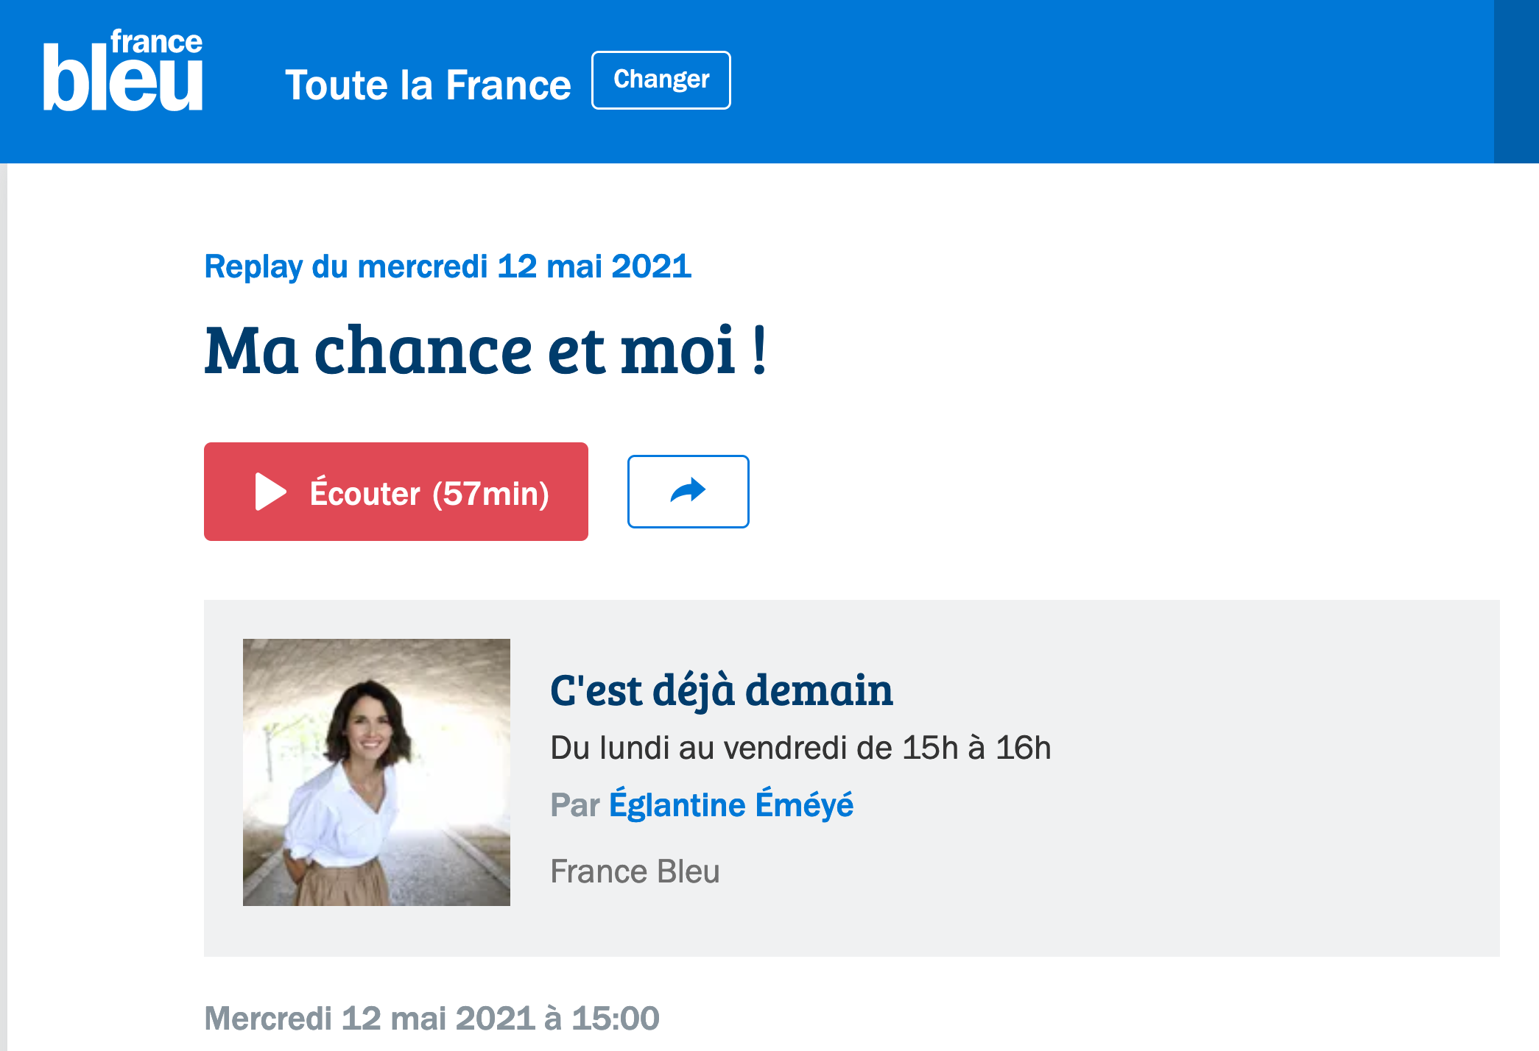Viewport: 1539px width, 1051px height.
Task: Click the dark blue strip at the header's right edge
Action: coord(1516,81)
